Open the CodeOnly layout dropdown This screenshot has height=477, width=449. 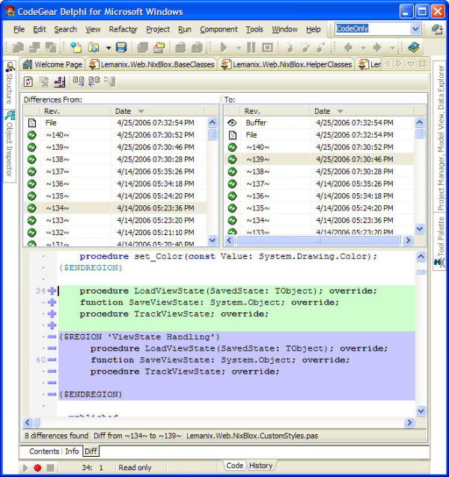point(415,29)
